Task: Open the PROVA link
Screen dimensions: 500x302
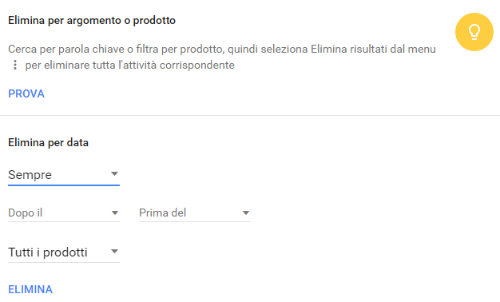Action: click(26, 93)
